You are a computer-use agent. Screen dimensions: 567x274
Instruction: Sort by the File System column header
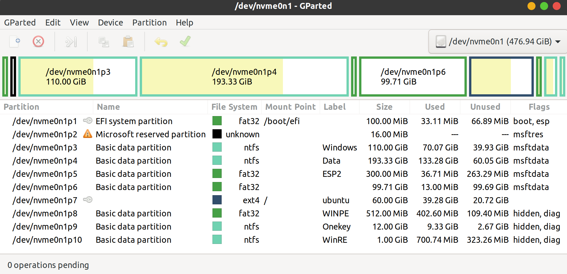(x=234, y=107)
